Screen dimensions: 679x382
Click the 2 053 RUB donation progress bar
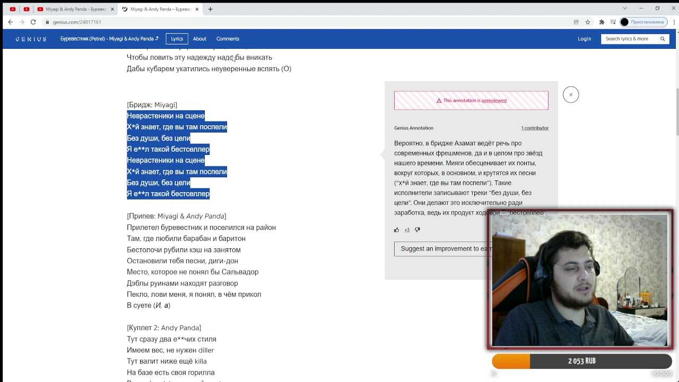[582, 361]
